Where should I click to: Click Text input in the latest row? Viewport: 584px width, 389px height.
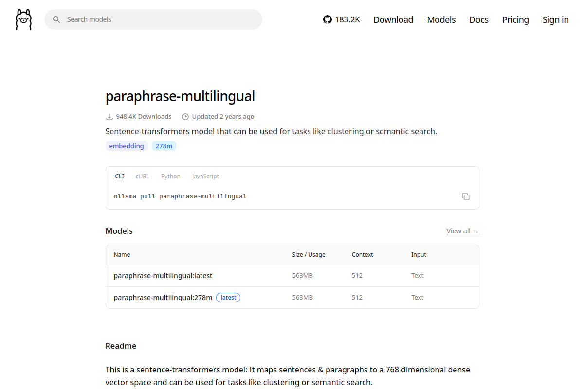tap(417, 276)
